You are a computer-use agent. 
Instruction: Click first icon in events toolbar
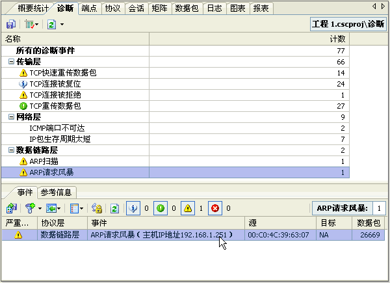tap(11, 208)
